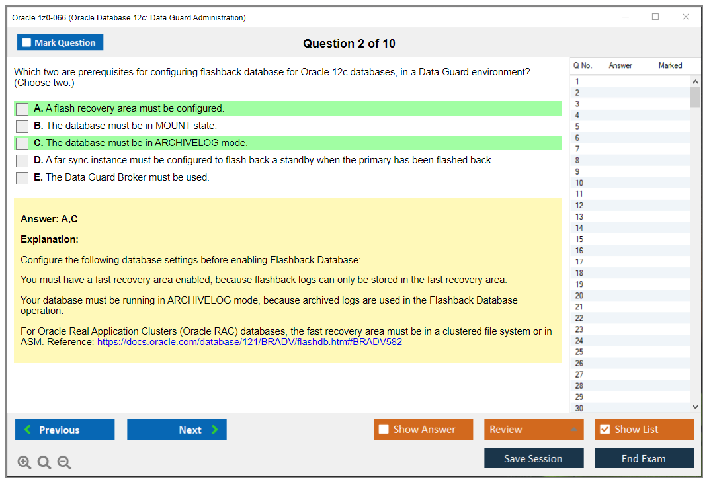
Task: Click the Mark Question flag checkbox icon
Action: [26, 42]
